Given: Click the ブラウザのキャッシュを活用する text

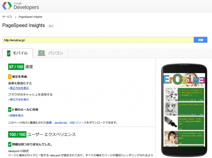Looking at the screenshot, I should tap(30, 94).
